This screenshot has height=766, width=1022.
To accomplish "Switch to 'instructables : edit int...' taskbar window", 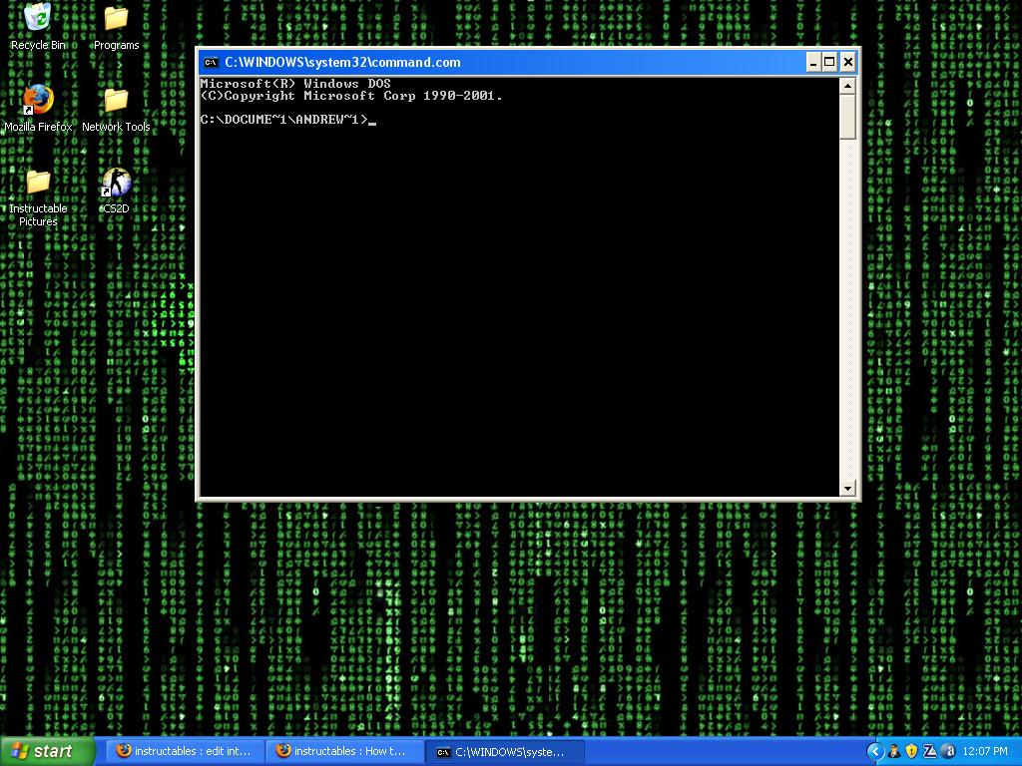I will (x=185, y=751).
